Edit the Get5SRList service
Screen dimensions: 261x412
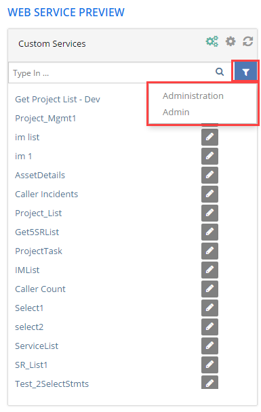tap(209, 232)
